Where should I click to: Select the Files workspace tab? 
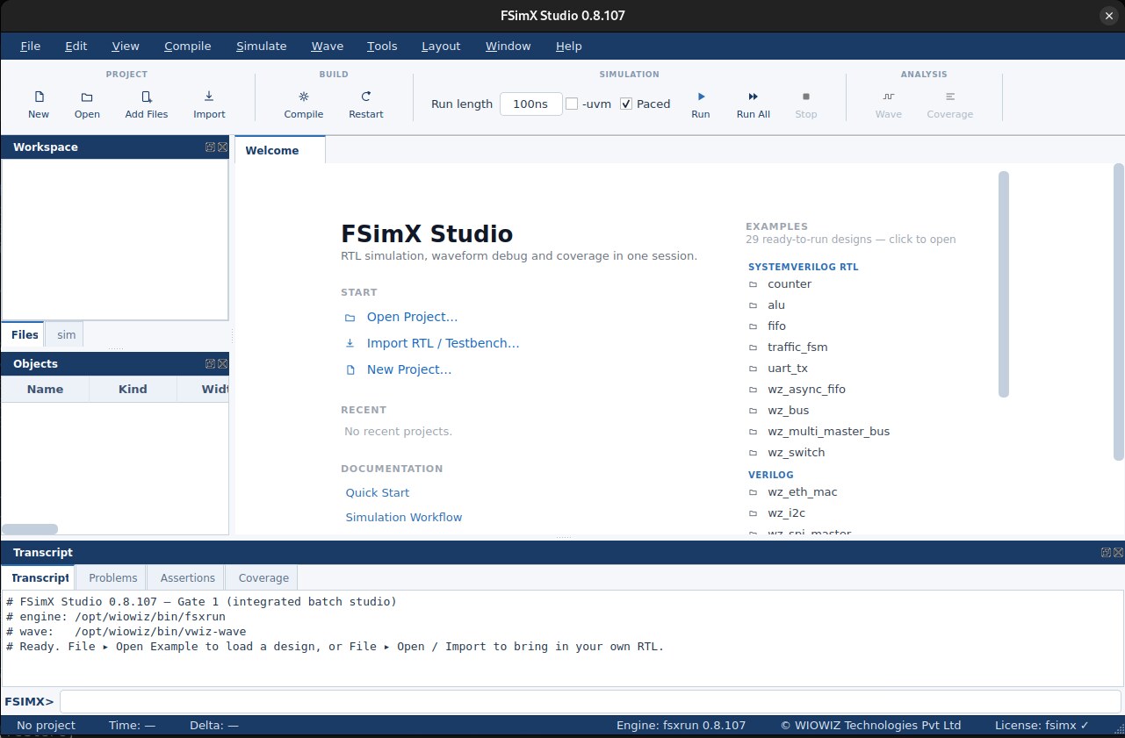pos(25,335)
